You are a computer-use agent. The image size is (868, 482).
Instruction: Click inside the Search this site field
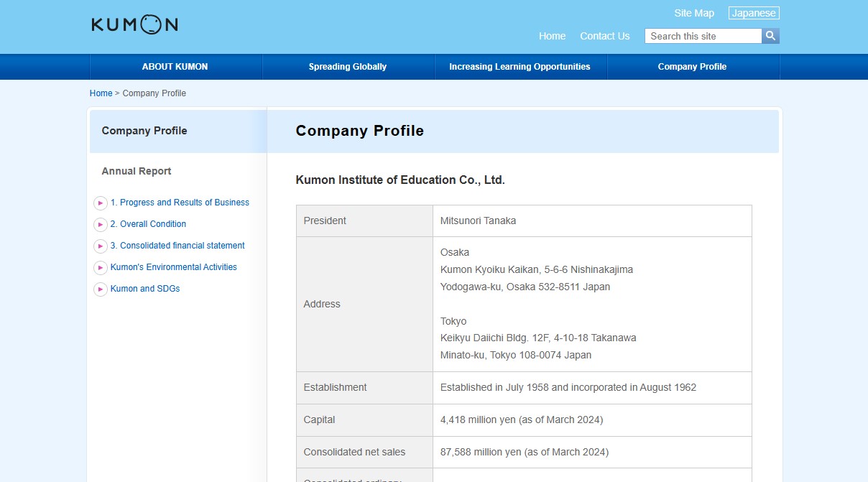point(703,36)
